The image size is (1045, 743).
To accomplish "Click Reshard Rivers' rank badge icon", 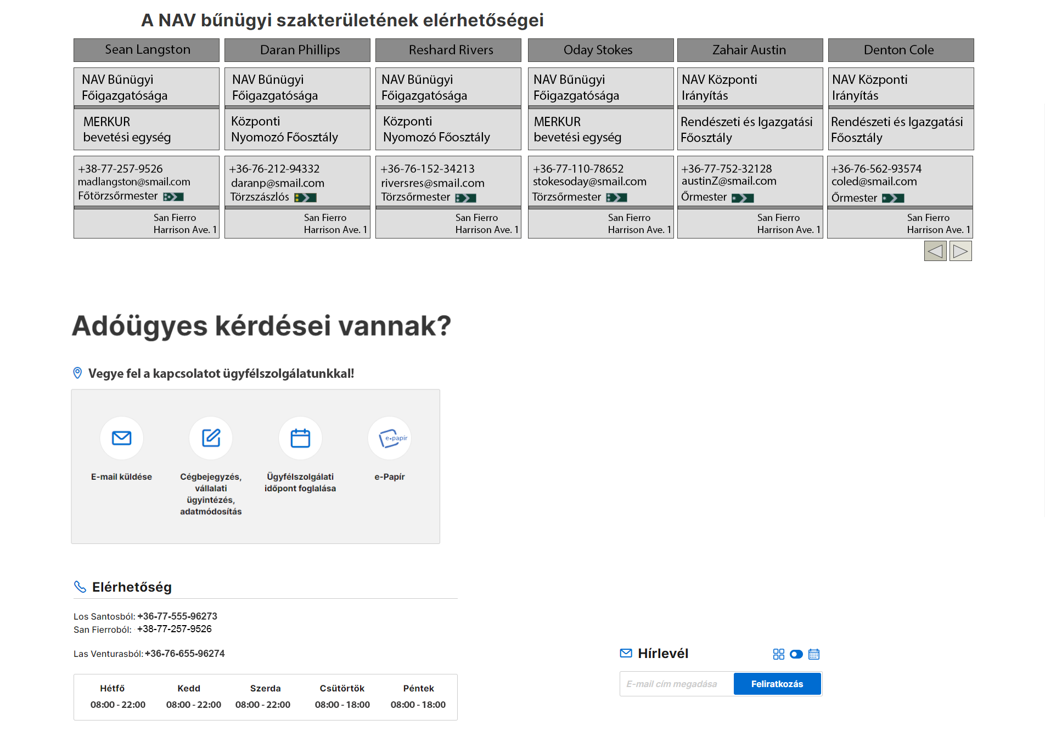I will coord(465,198).
